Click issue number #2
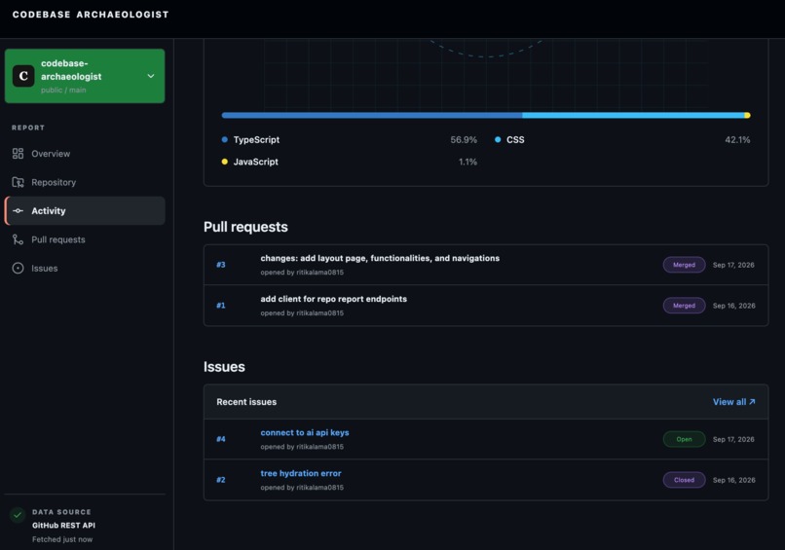 point(221,480)
